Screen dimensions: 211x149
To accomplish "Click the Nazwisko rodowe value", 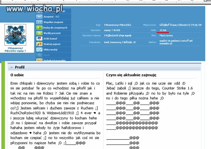I will pyautogui.click(x=118, y=36).
